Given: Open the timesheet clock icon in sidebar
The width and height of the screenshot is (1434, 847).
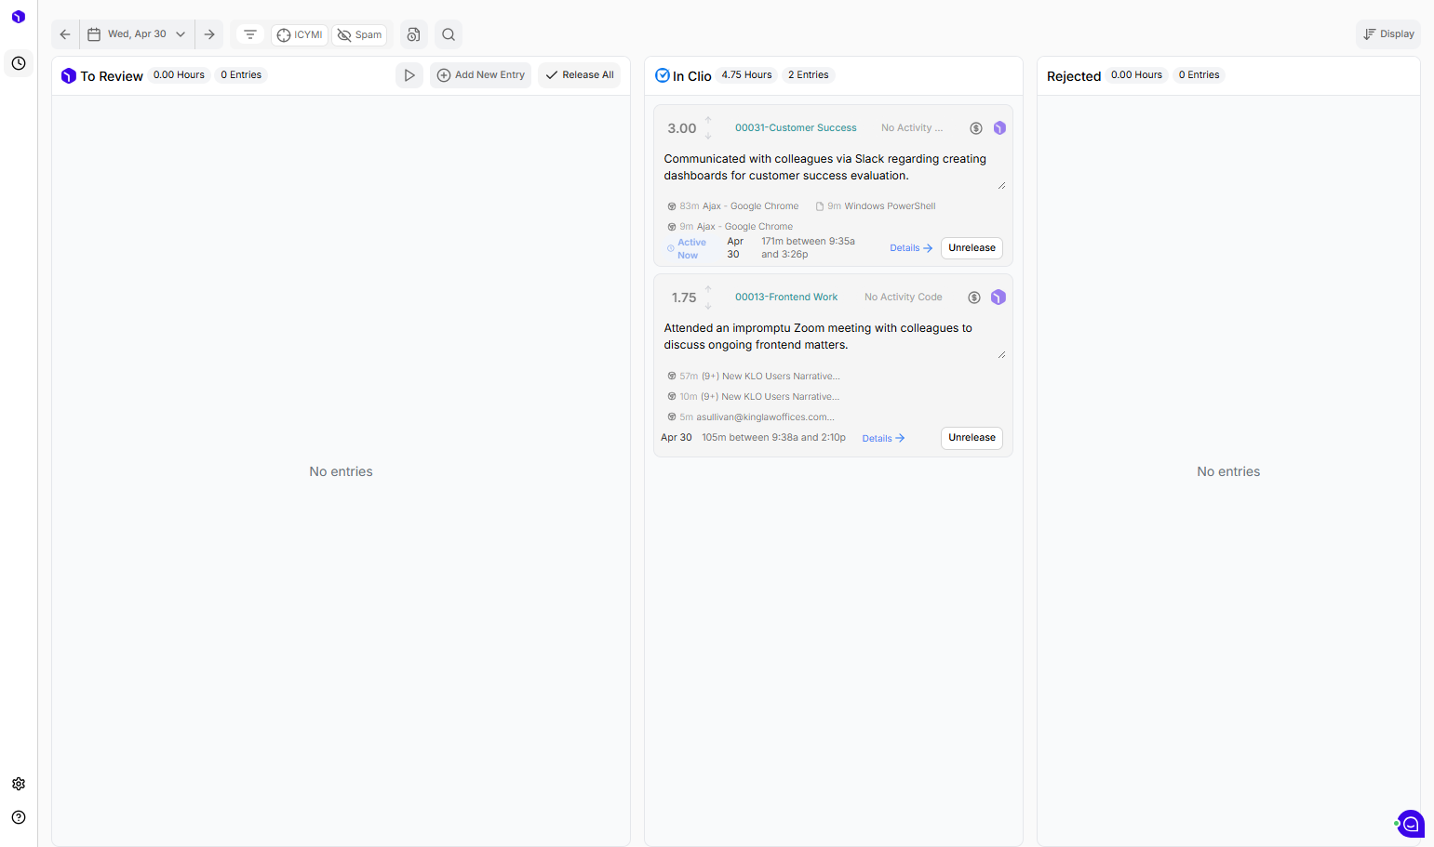Looking at the screenshot, I should tap(19, 63).
